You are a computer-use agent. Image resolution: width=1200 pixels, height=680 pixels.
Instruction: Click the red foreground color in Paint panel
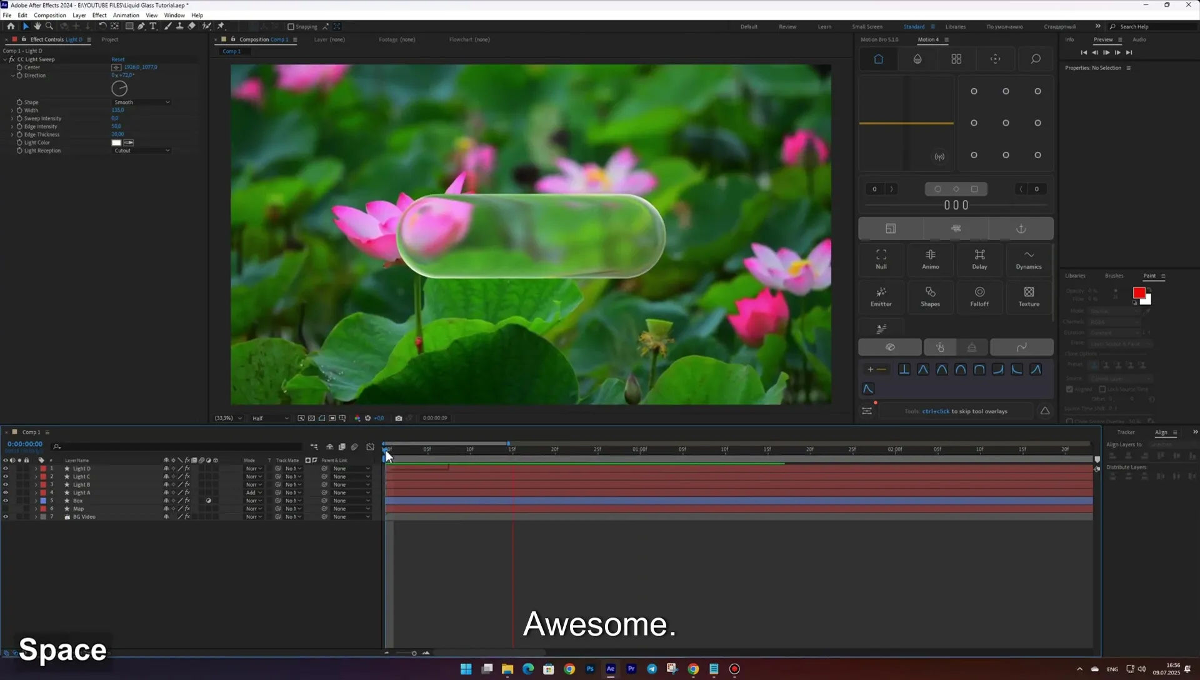point(1139,293)
